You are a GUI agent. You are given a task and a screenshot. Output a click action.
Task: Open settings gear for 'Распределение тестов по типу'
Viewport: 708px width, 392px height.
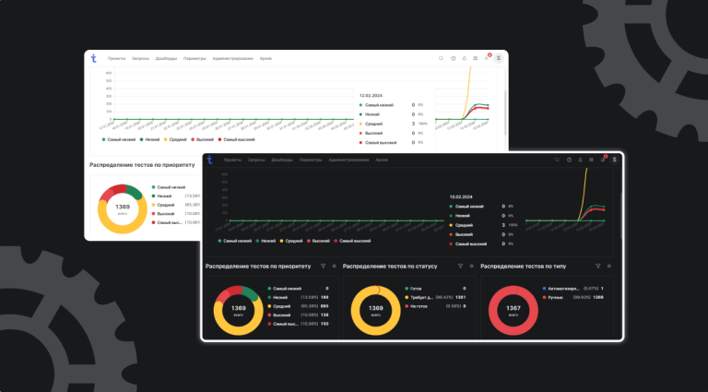[x=609, y=266]
